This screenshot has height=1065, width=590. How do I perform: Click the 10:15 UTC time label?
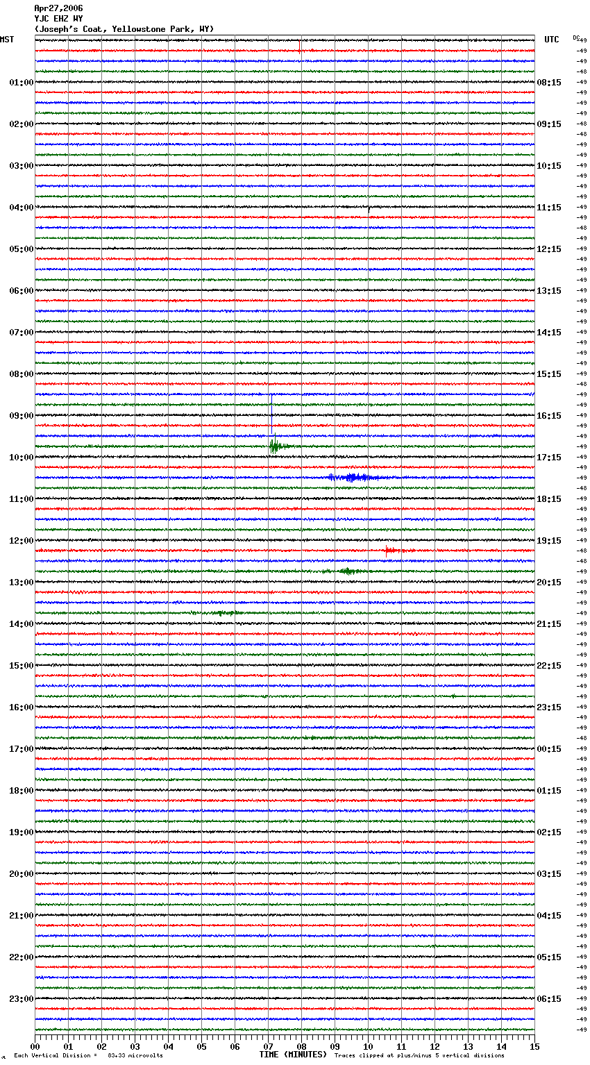point(549,166)
